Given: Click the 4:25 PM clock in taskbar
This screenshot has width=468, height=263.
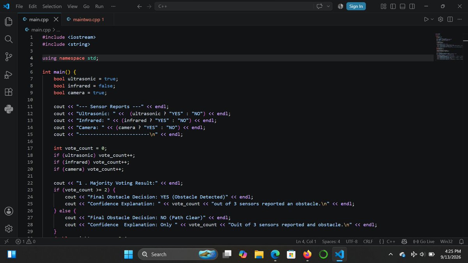Looking at the screenshot, I should coord(452,251).
